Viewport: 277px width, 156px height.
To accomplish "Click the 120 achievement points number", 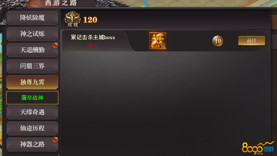I will click(x=90, y=20).
